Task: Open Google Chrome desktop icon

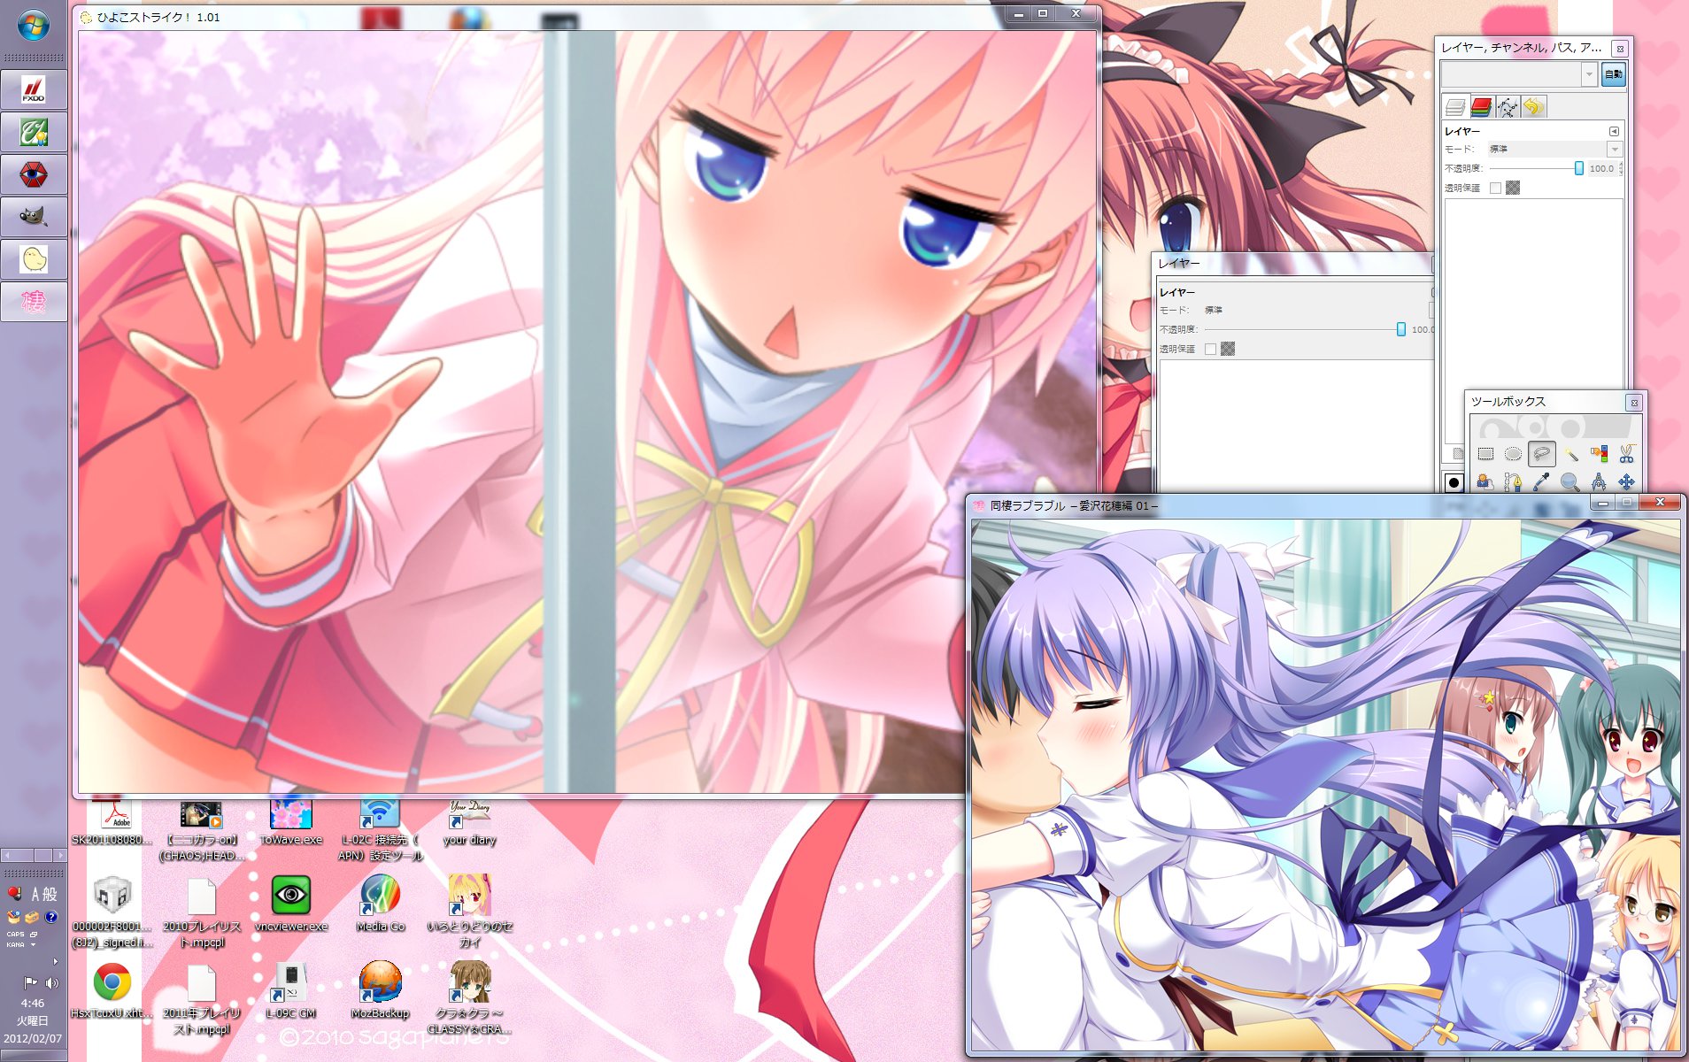Action: 112,991
